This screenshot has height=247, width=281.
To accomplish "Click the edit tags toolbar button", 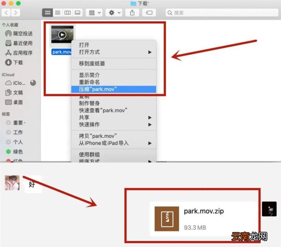I will [x=149, y=13].
